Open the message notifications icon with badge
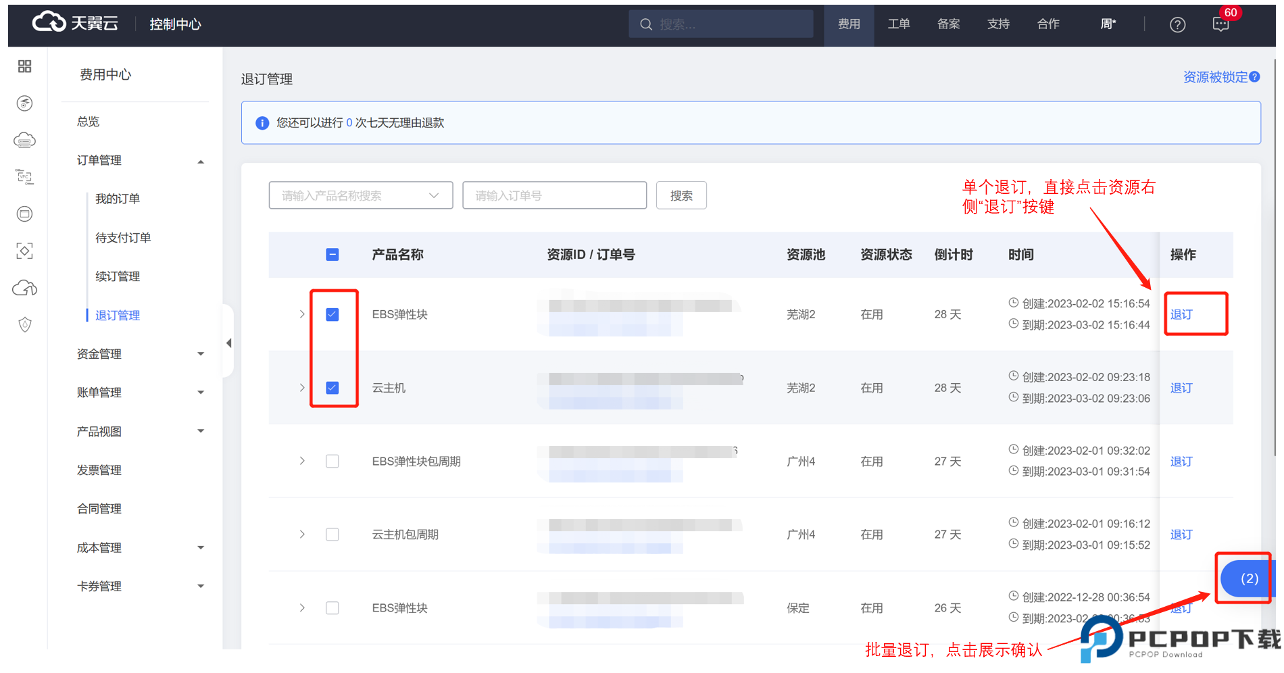This screenshot has height=673, width=1284. [1220, 25]
